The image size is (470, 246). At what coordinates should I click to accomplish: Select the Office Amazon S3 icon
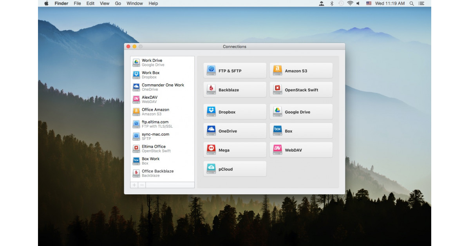click(x=136, y=112)
